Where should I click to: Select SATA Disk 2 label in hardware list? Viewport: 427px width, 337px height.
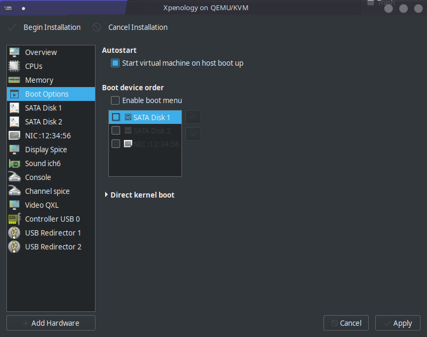44,122
